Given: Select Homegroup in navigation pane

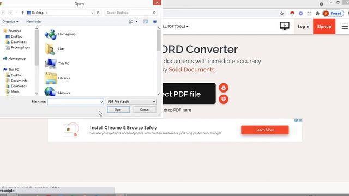Looking at the screenshot, I should pyautogui.click(x=15, y=59).
